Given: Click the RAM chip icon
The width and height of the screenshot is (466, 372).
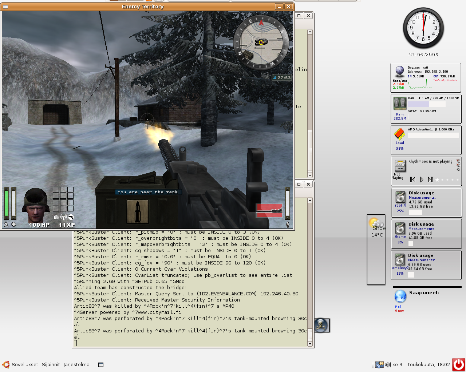Looking at the screenshot, I should 400,104.
